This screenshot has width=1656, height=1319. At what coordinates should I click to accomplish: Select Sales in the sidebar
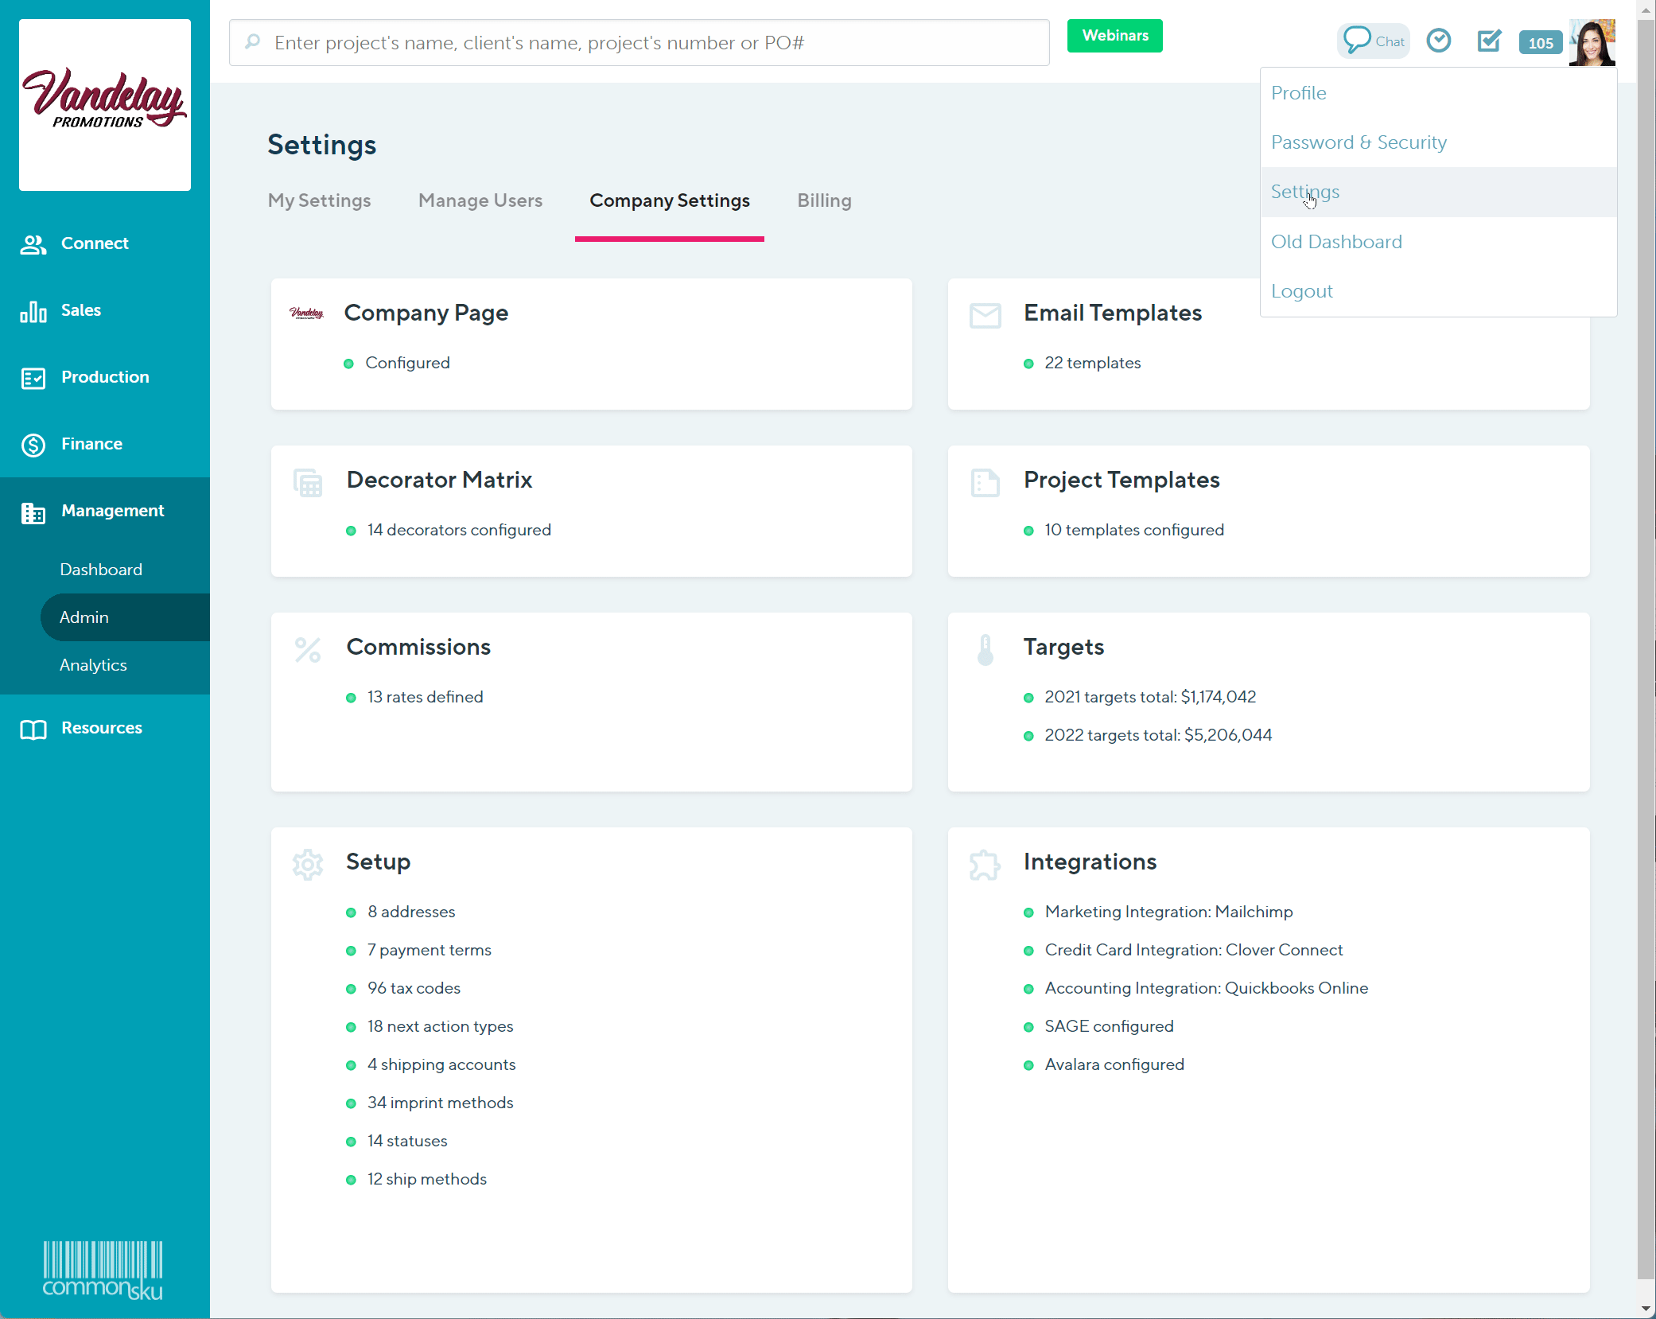click(80, 310)
